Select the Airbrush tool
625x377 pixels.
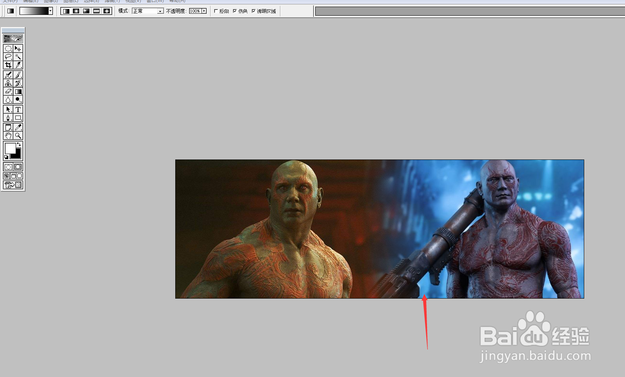(8, 75)
